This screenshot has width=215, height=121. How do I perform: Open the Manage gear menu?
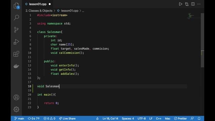point(16,109)
